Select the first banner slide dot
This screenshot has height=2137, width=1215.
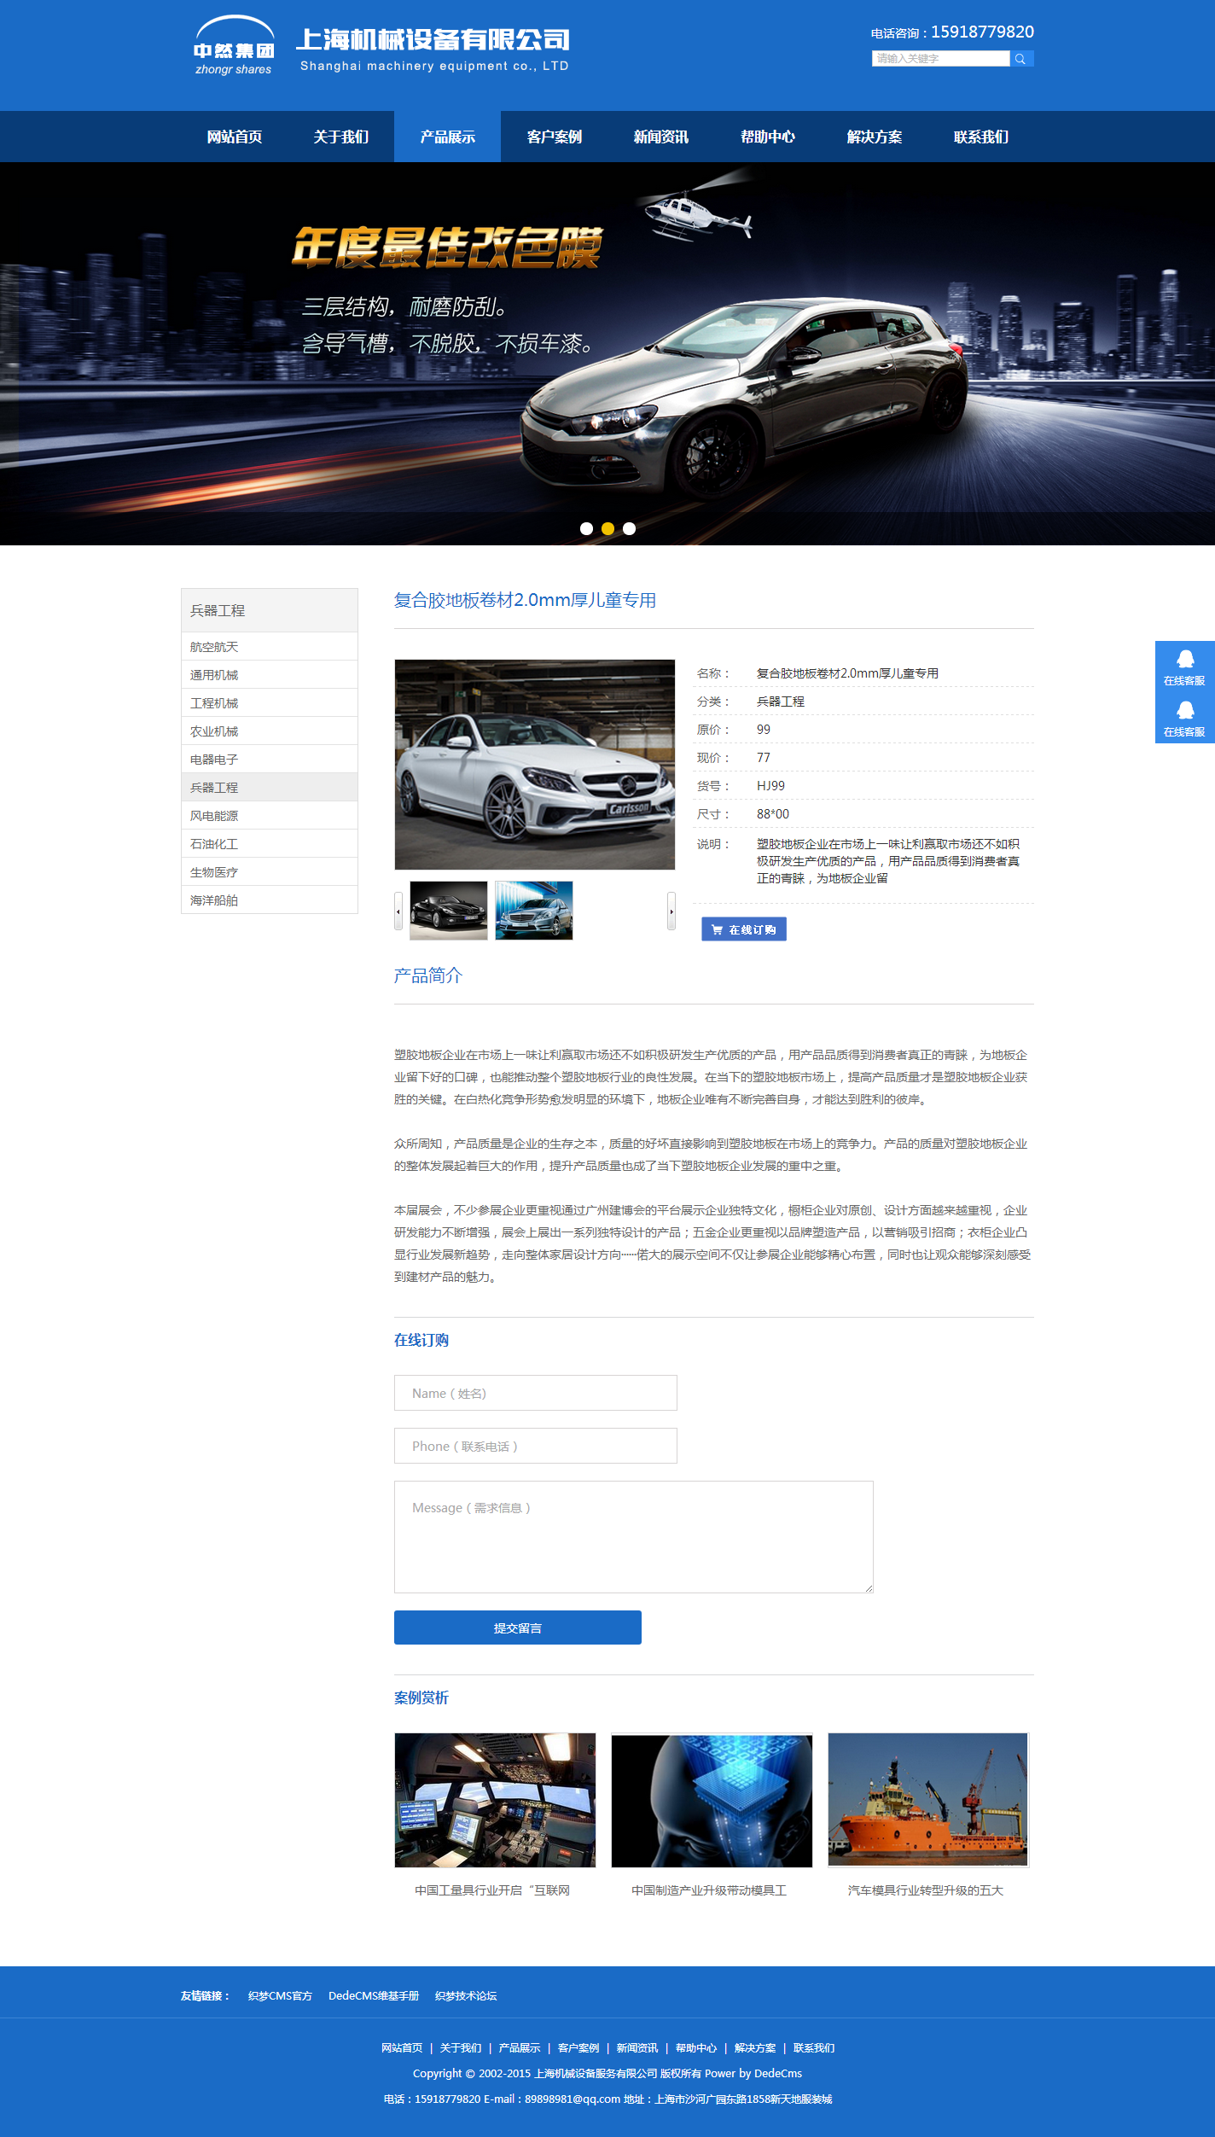tap(586, 528)
